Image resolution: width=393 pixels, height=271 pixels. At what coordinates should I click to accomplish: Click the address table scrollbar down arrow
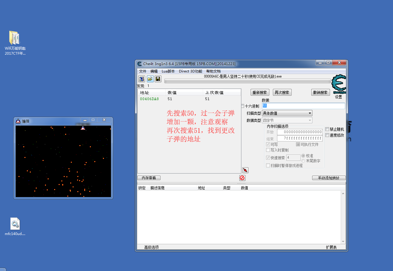click(343, 242)
